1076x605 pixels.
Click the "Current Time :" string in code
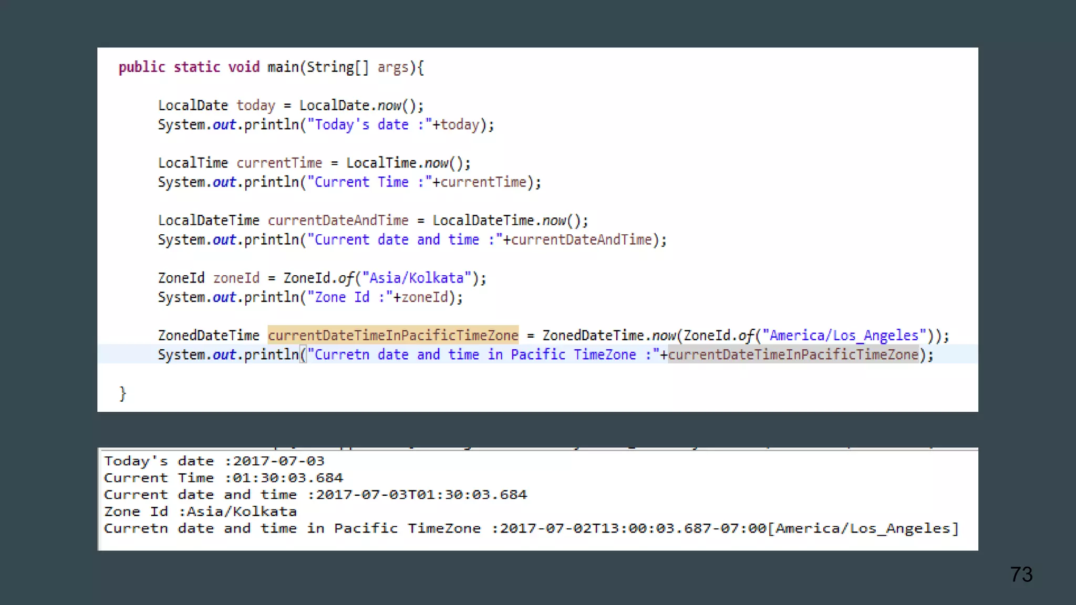(369, 182)
